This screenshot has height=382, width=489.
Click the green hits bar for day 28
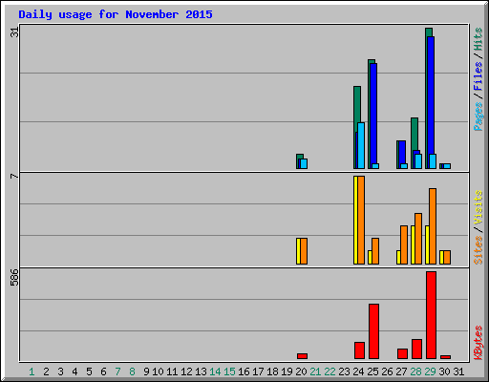click(x=415, y=134)
